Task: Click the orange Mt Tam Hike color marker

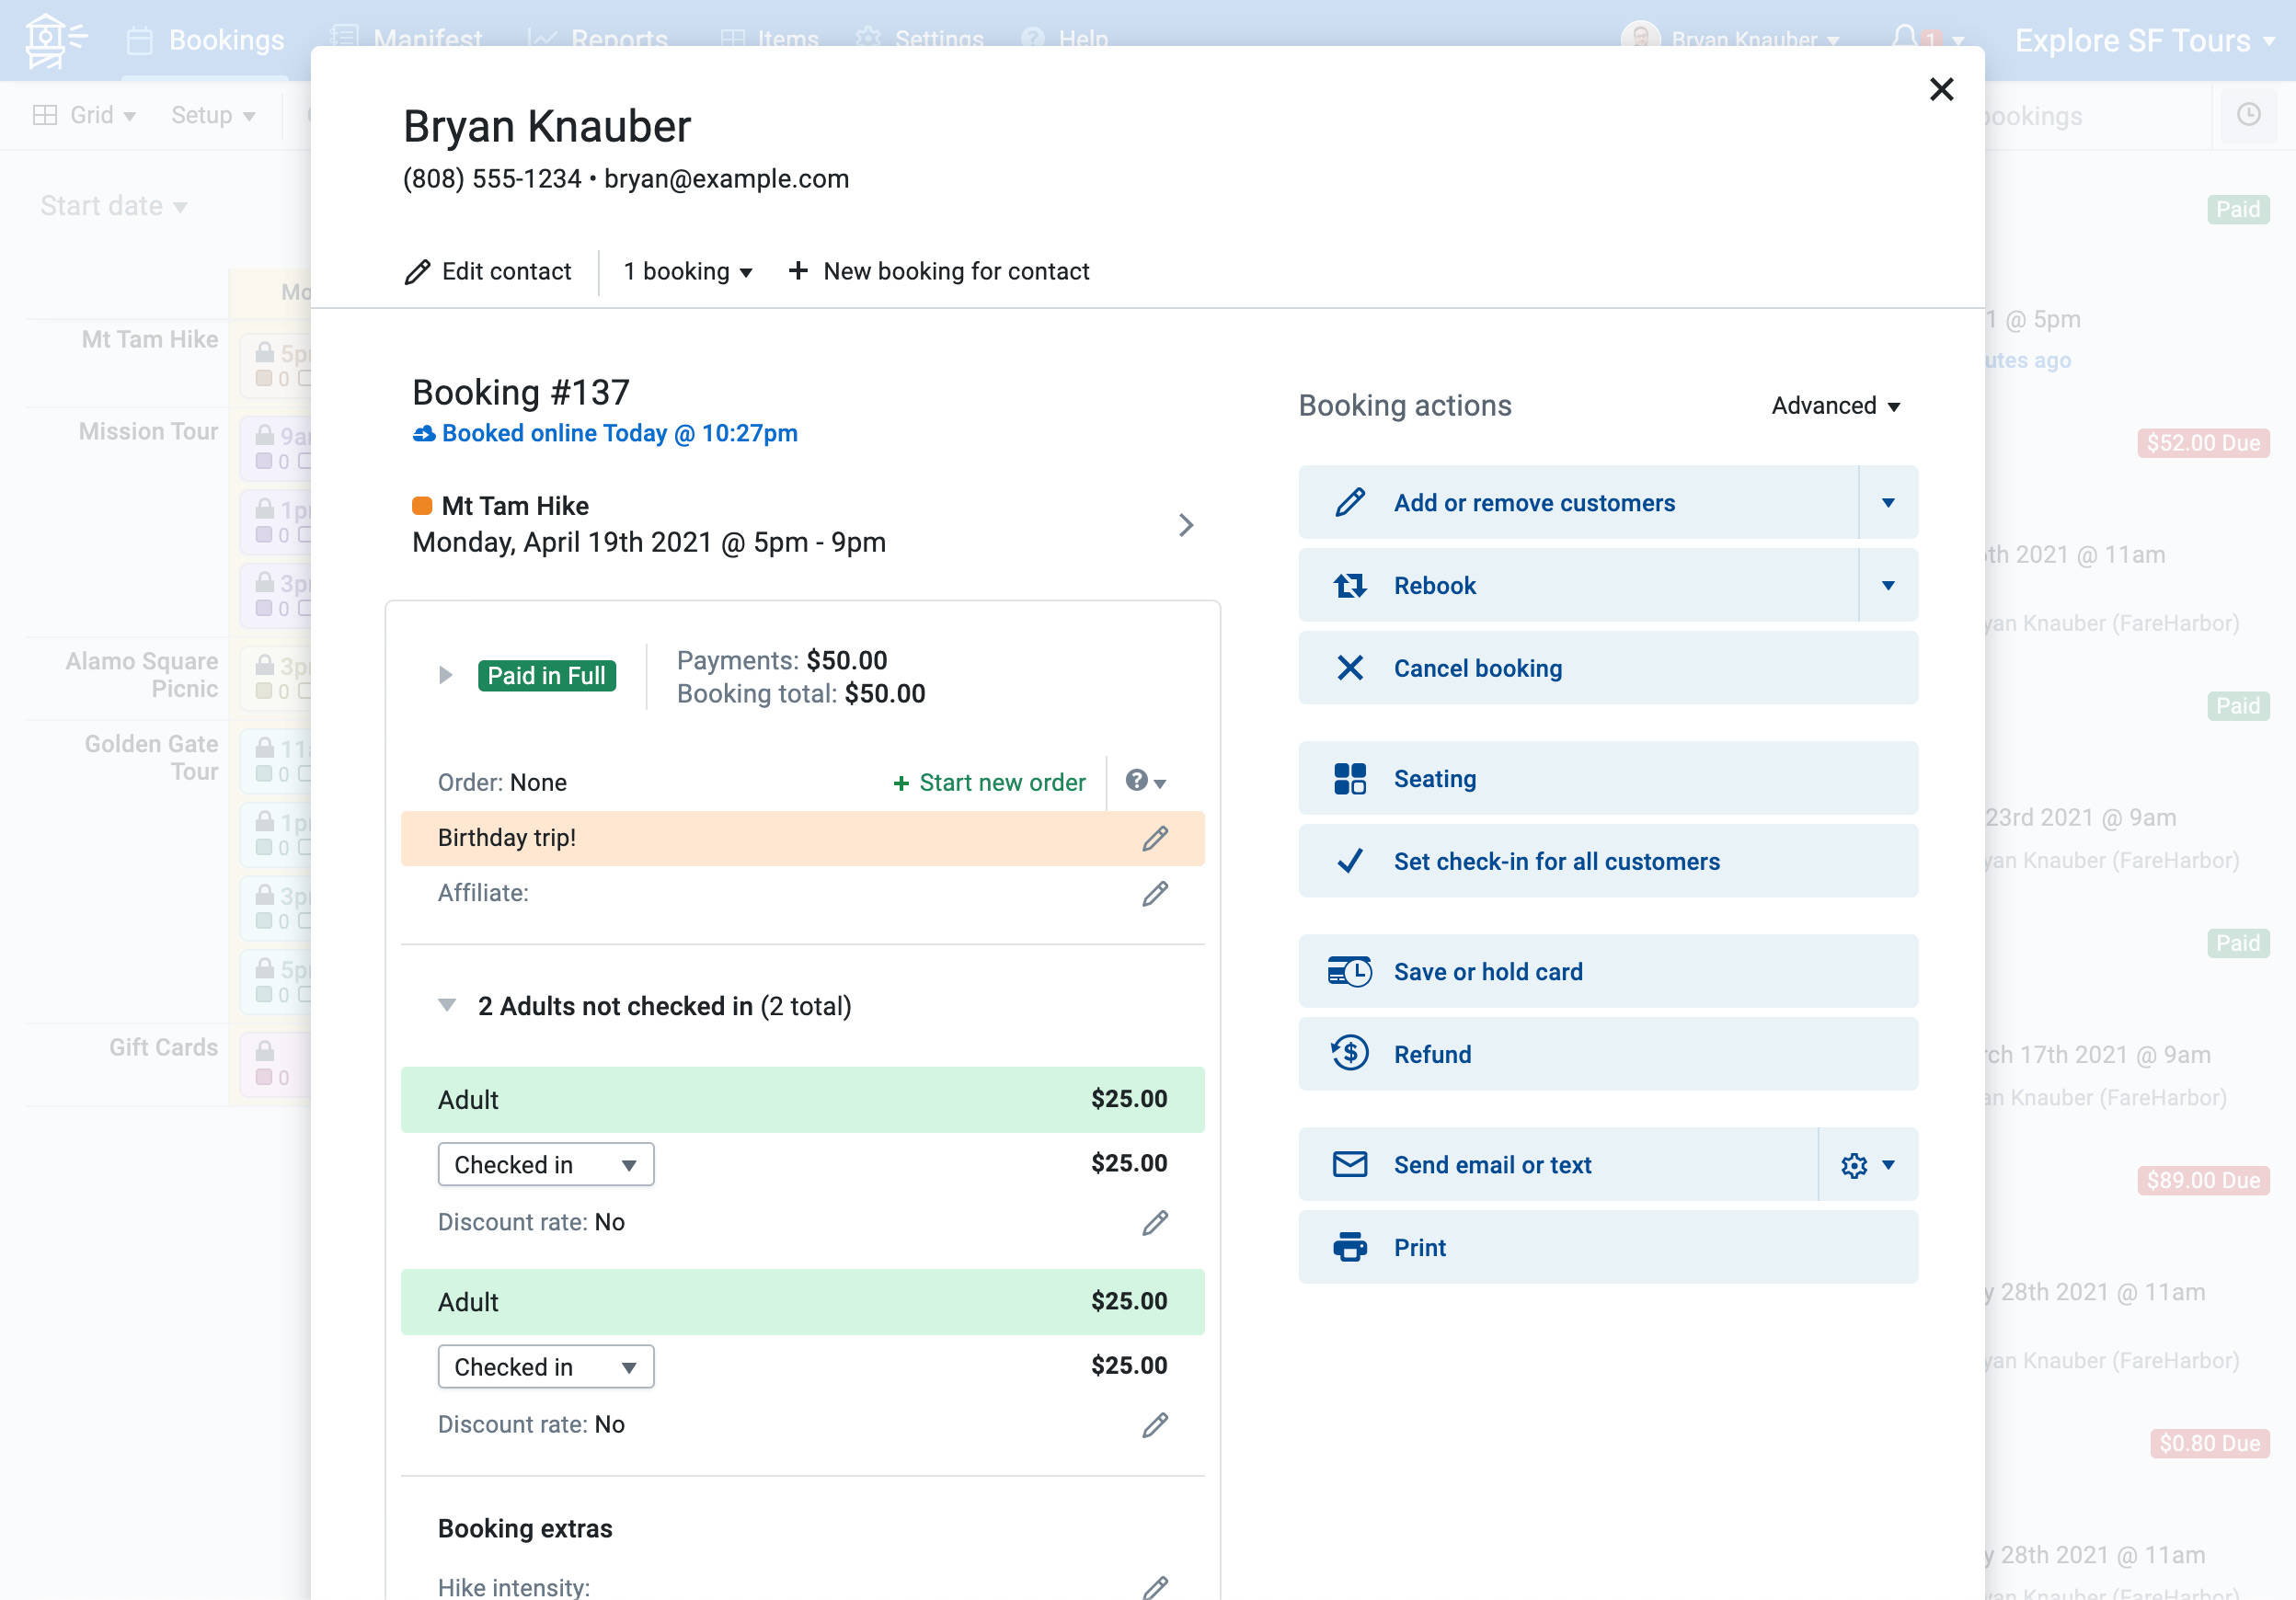Action: coord(422,506)
